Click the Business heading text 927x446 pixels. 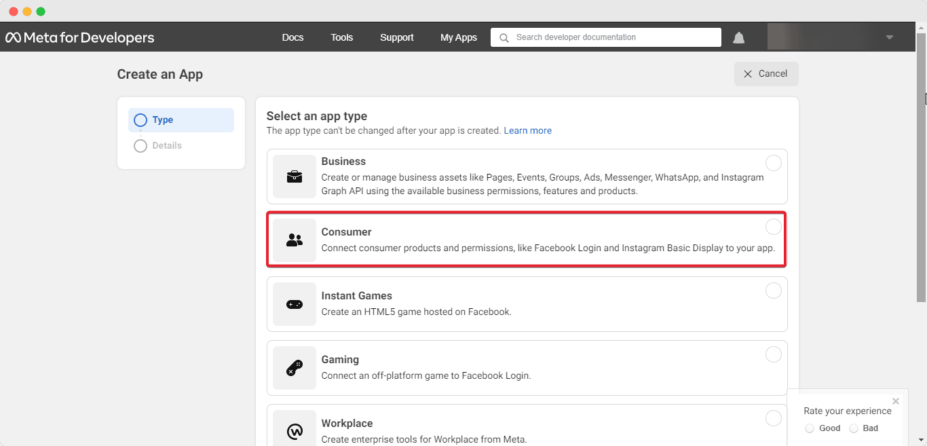pyautogui.click(x=343, y=162)
